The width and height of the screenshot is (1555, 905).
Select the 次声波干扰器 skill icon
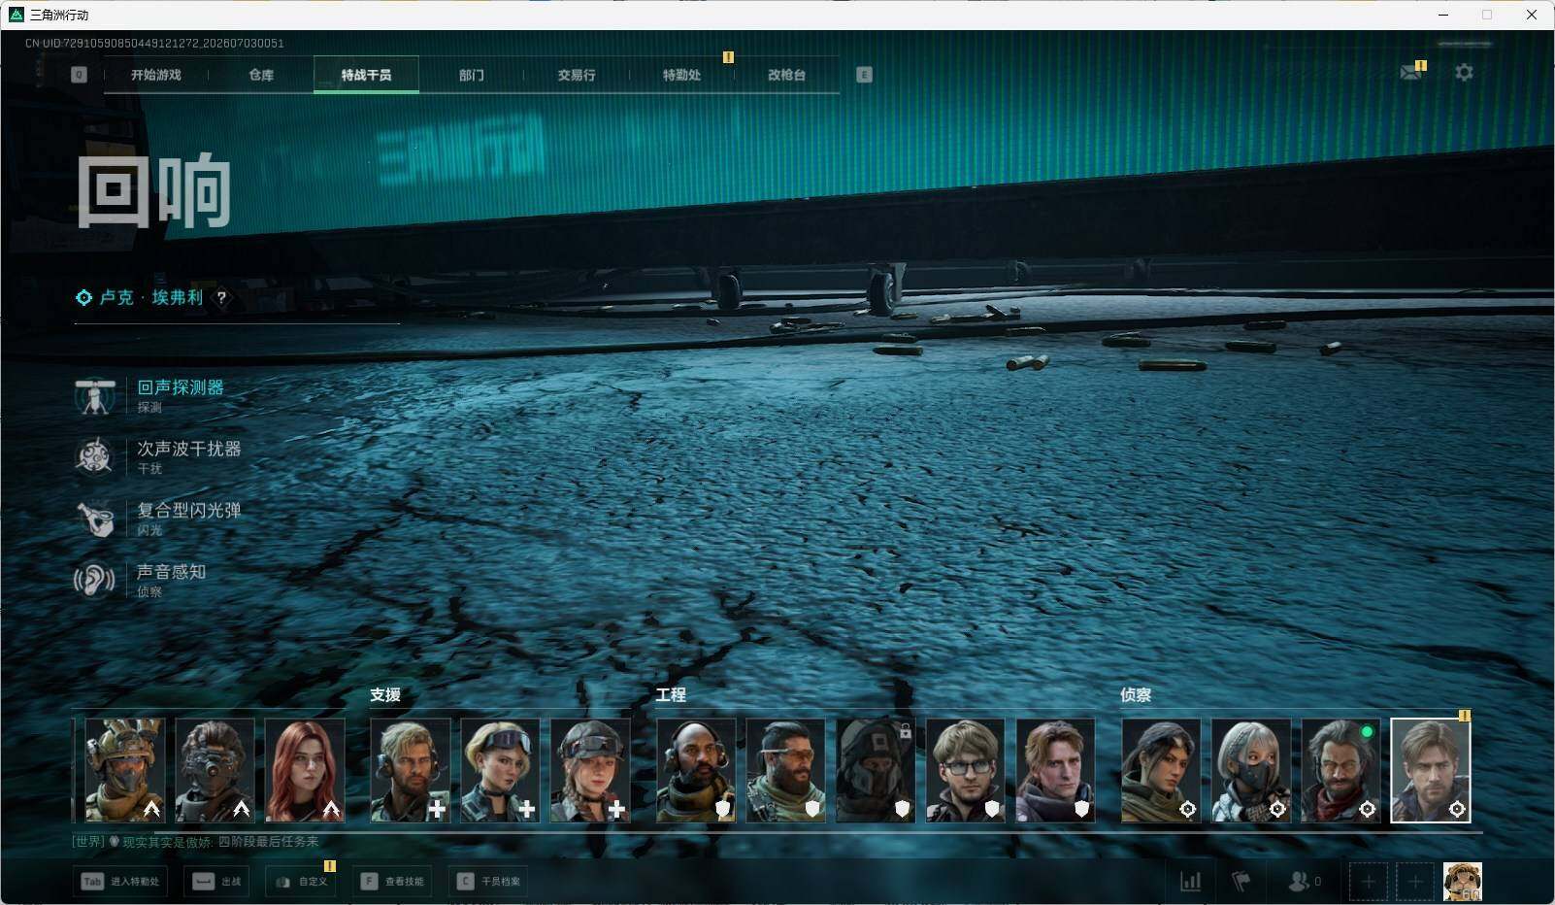pos(95,456)
